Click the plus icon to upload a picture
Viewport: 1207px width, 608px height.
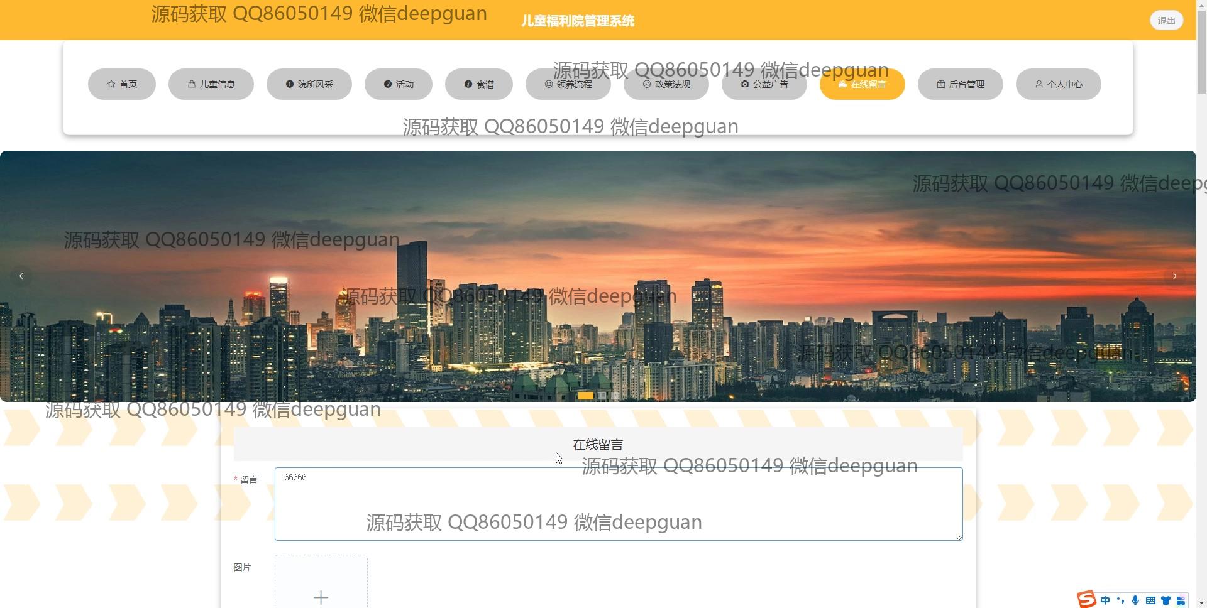coord(321,597)
